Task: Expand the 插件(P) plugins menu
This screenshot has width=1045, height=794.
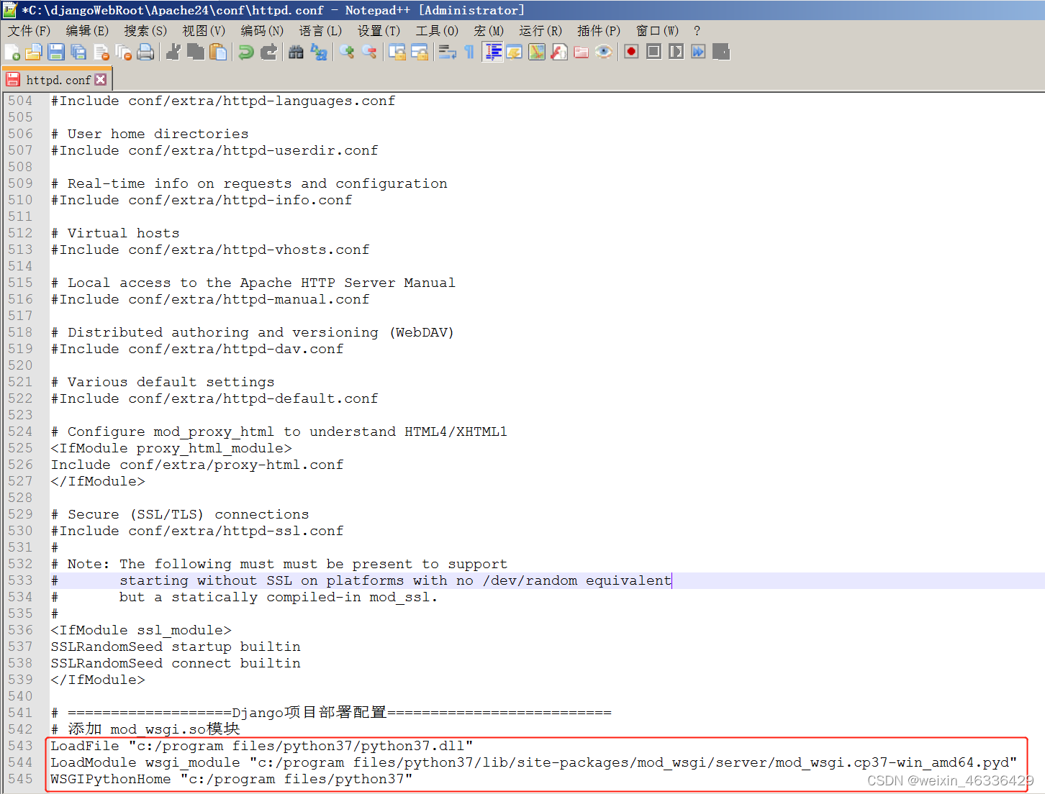Action: 598,30
